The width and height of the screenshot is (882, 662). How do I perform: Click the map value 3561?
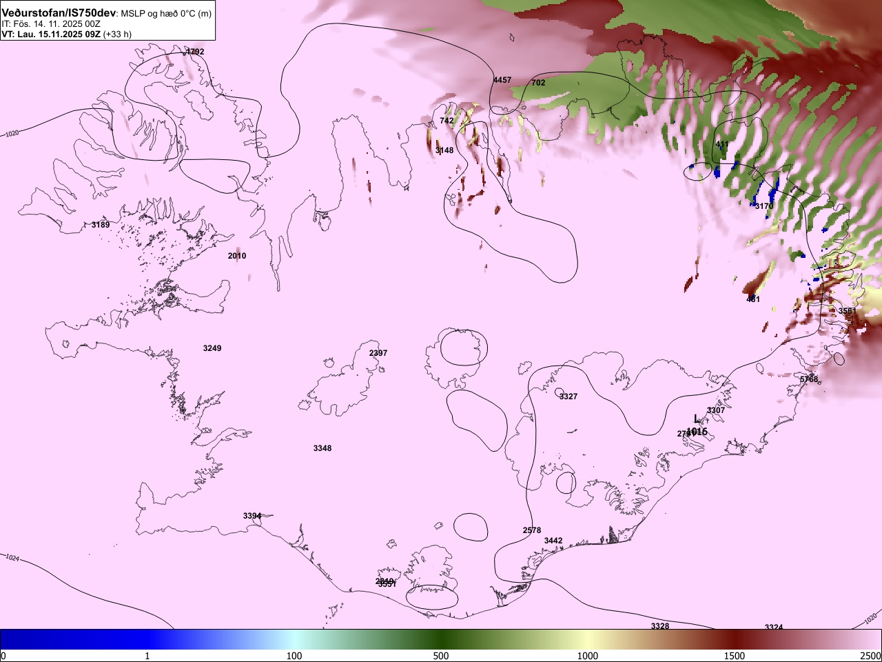pos(847,311)
